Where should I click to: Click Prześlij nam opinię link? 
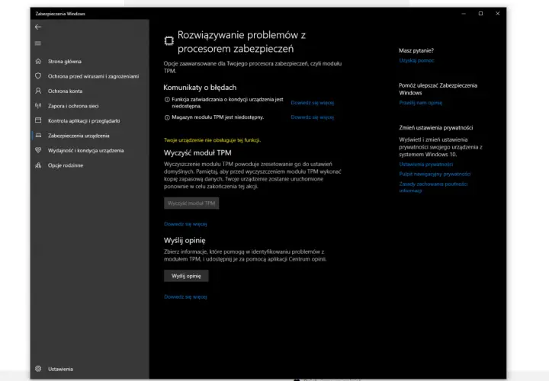[x=420, y=103]
